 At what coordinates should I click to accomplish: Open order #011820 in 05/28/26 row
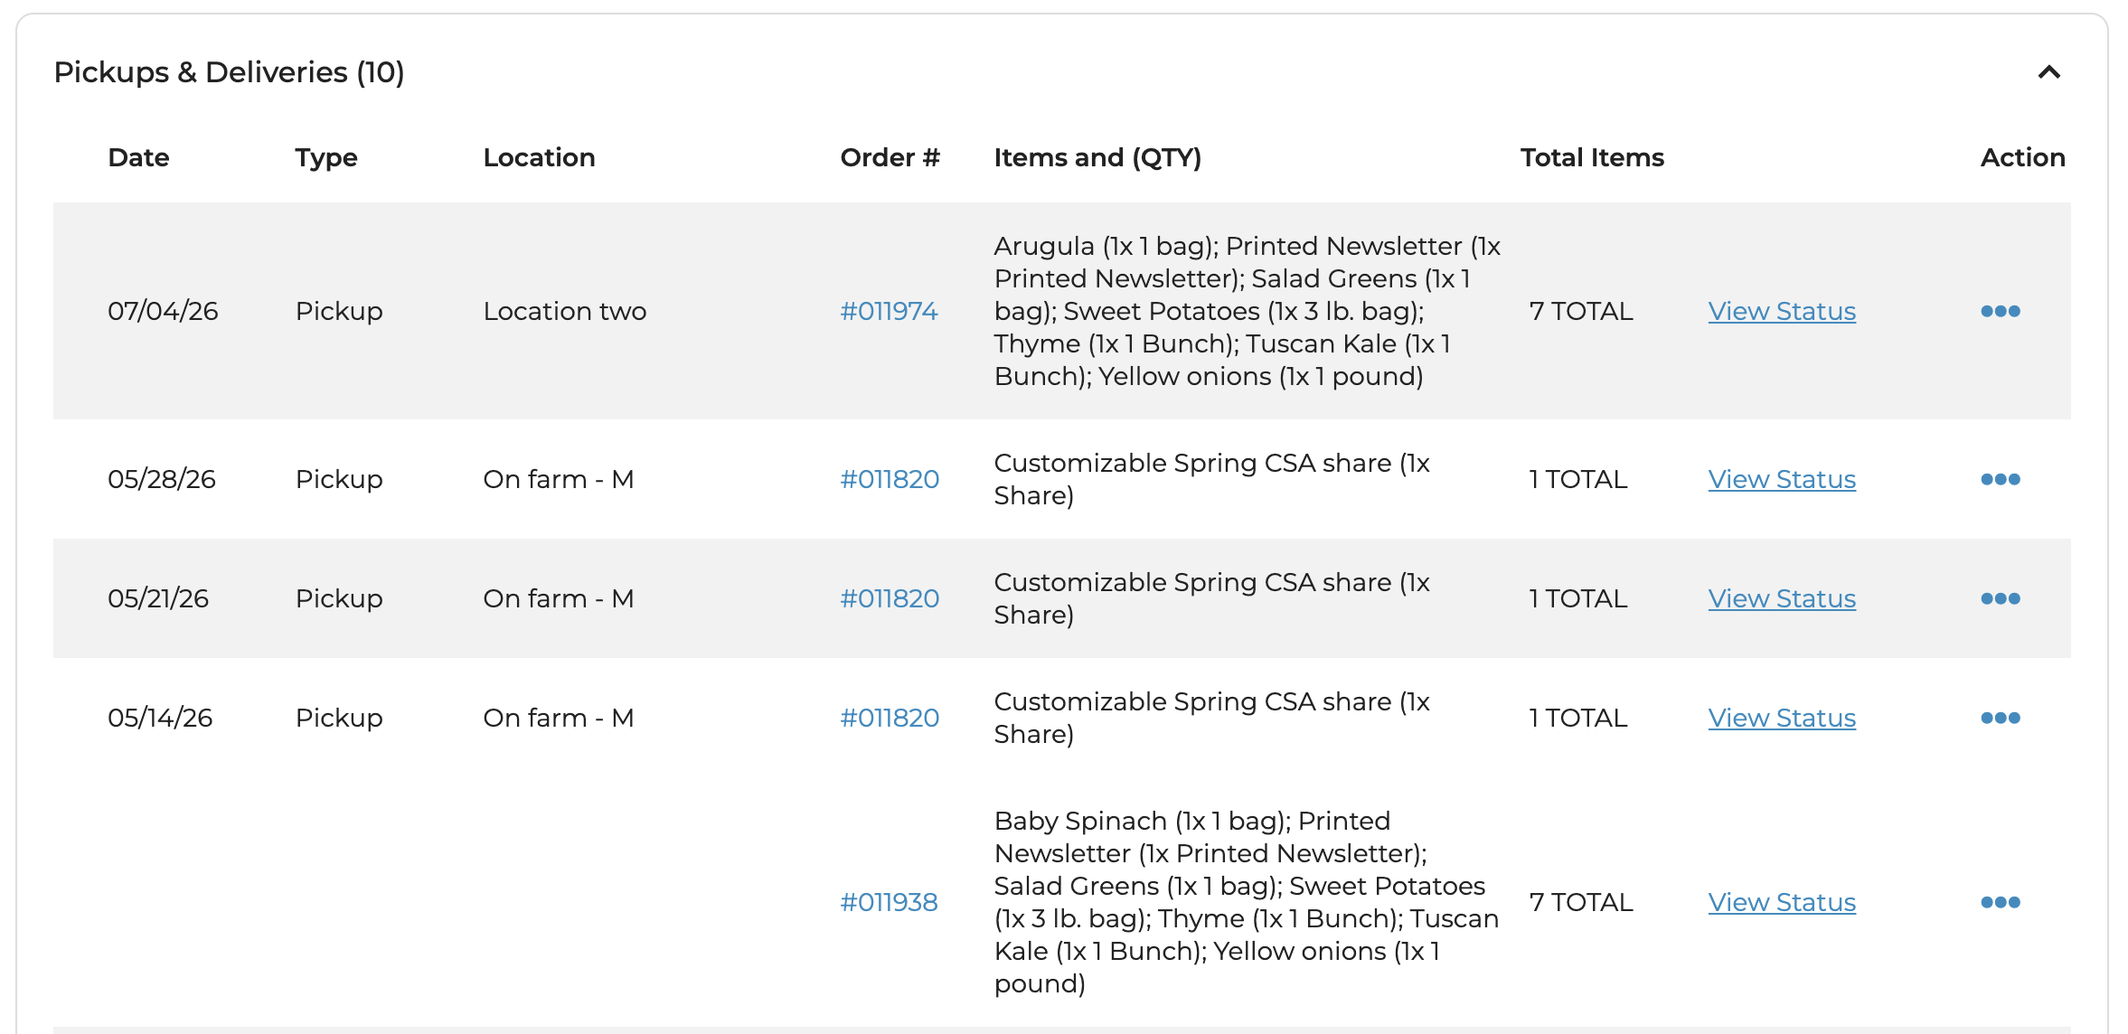(890, 479)
